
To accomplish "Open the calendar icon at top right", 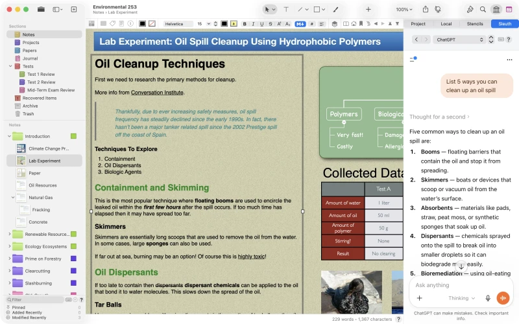I will [509, 9].
